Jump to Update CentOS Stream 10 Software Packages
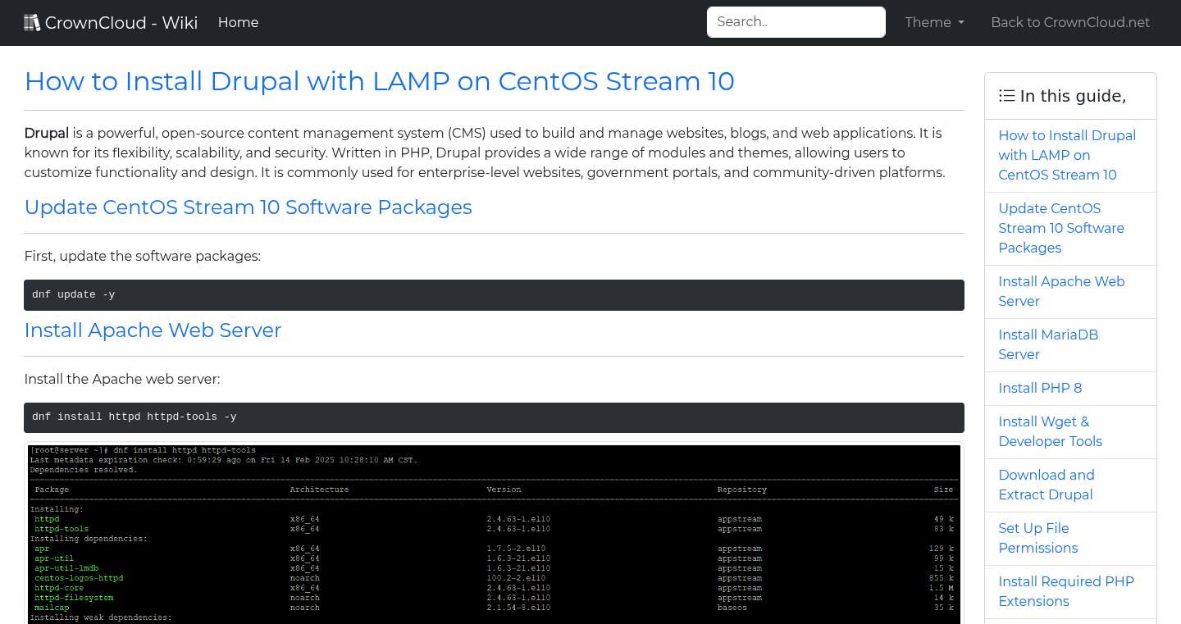This screenshot has width=1181, height=624. click(1061, 228)
